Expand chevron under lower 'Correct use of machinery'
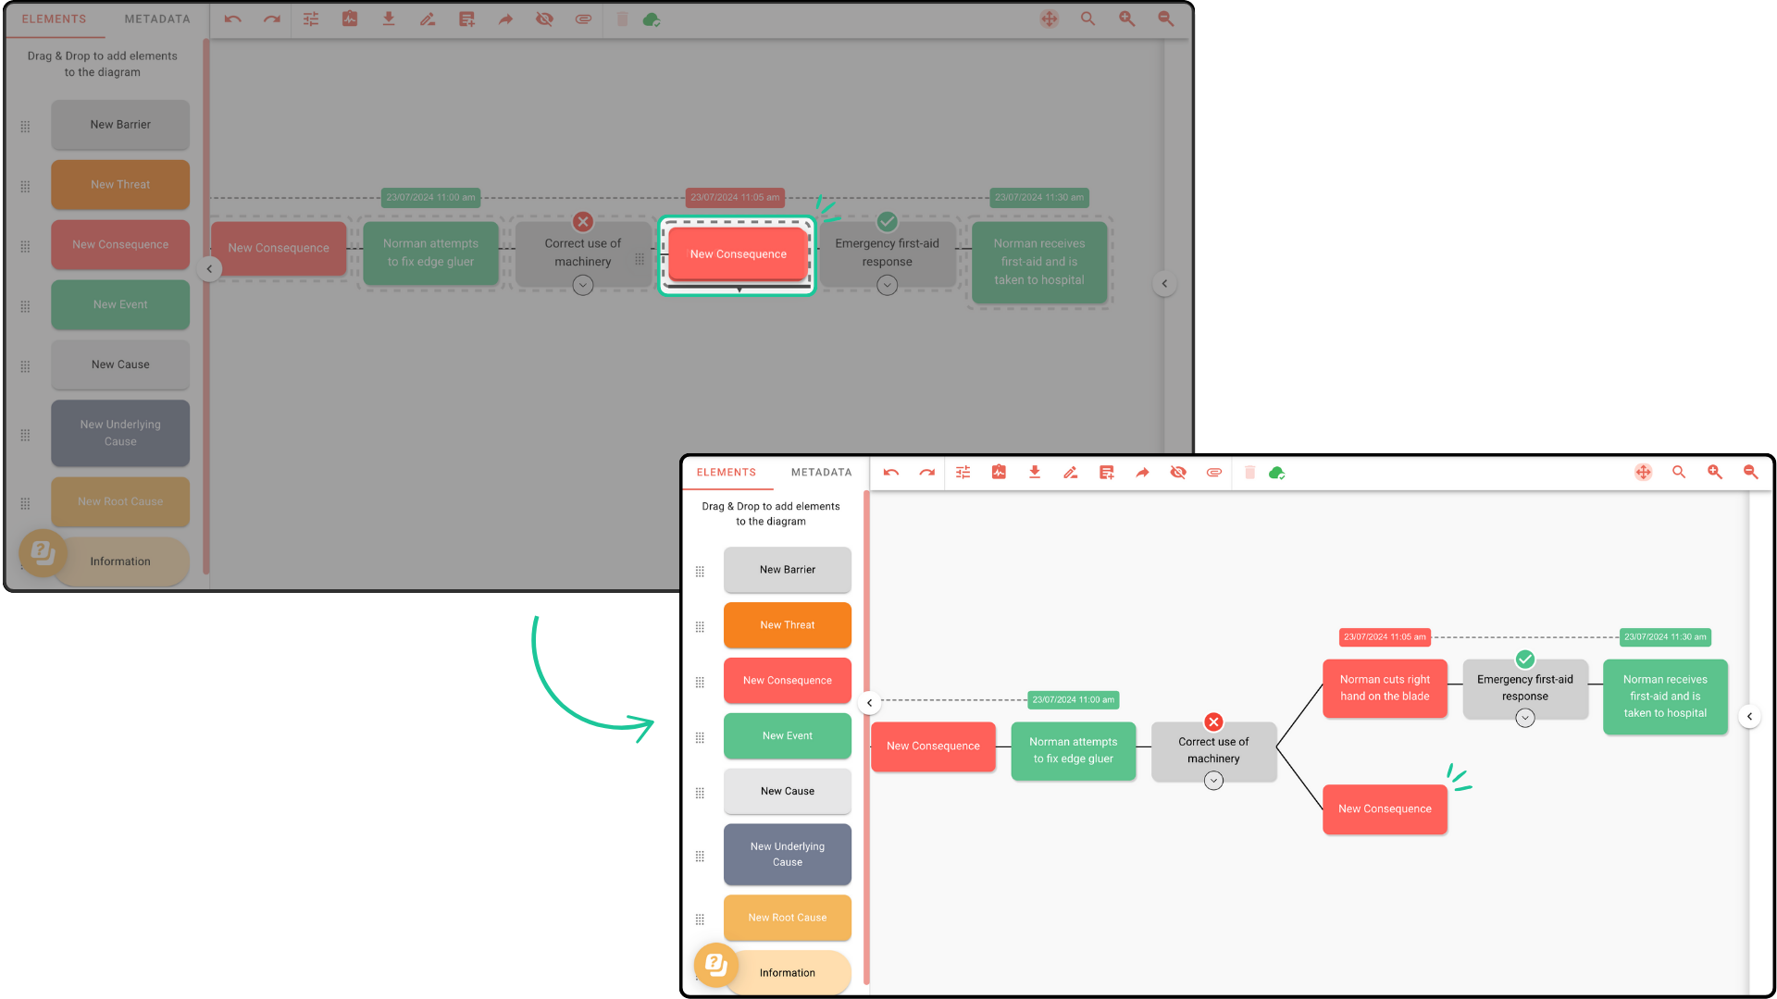The width and height of the screenshot is (1777, 999). [x=1213, y=781]
